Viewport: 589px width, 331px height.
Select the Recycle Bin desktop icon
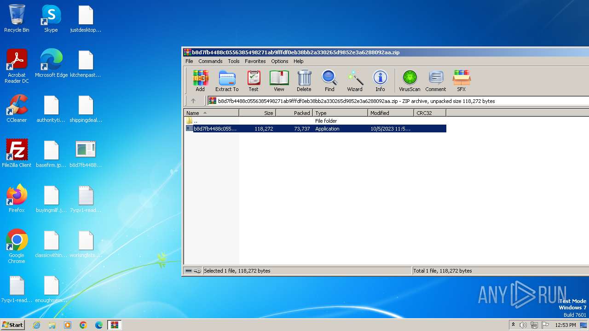pos(17,19)
